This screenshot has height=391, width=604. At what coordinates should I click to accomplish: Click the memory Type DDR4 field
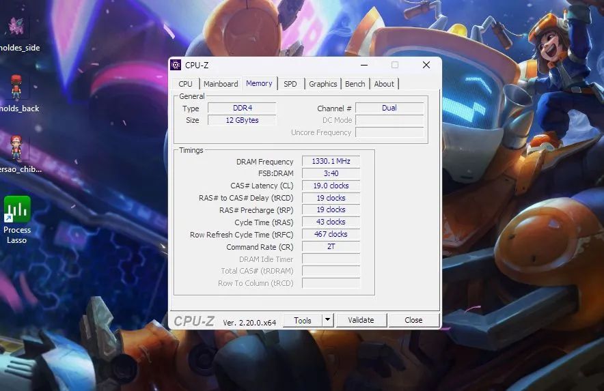tap(243, 108)
